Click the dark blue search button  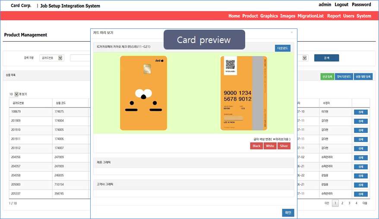[x=326, y=58]
